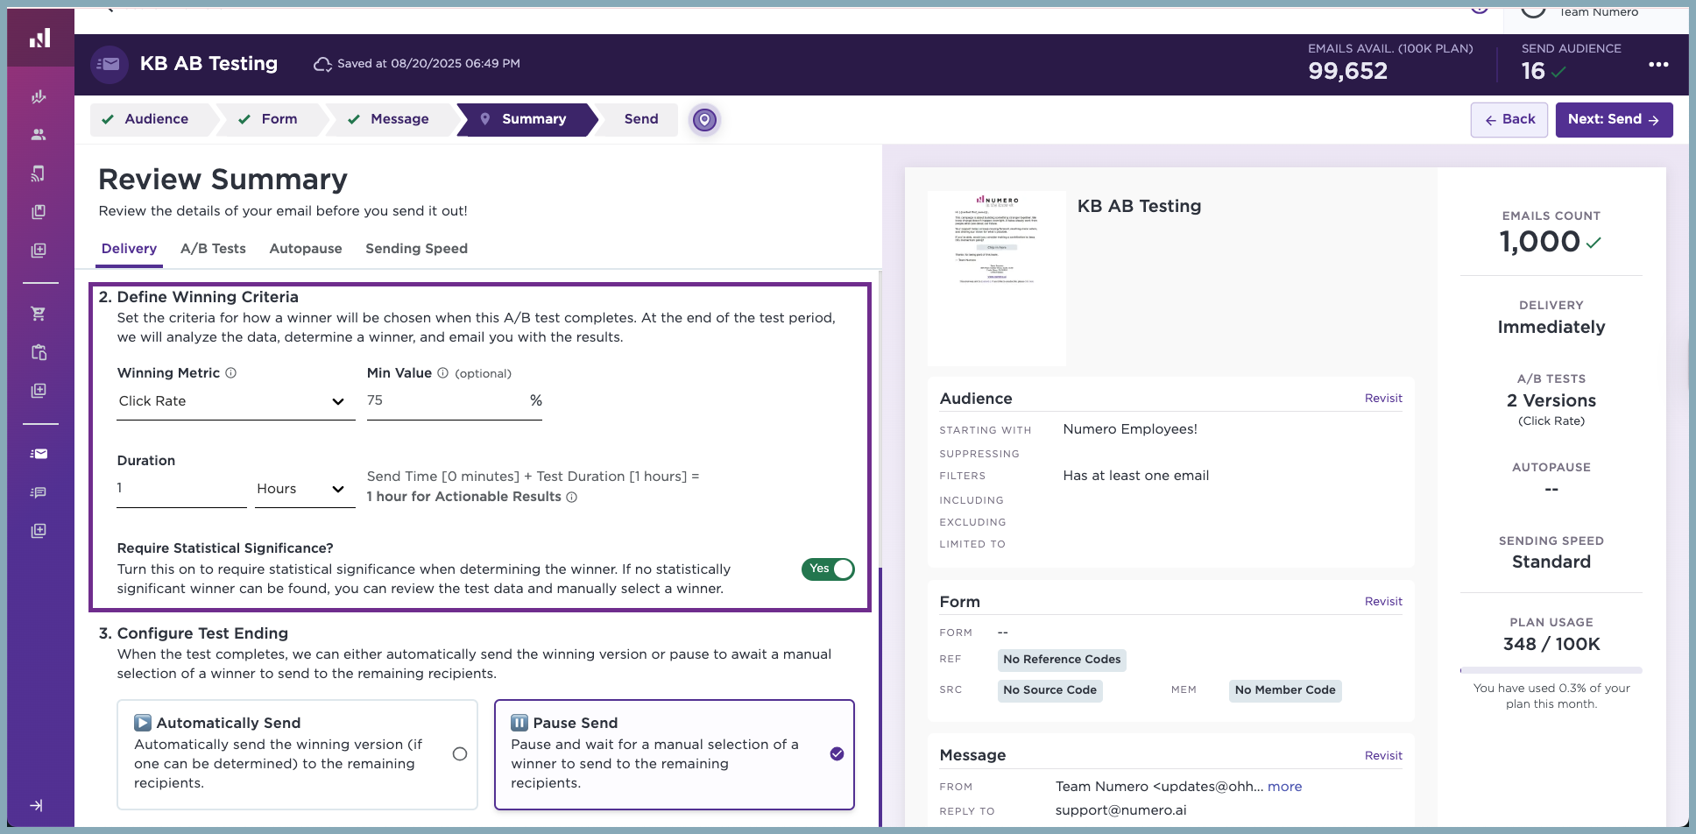Open the text message bubble sidebar icon
Image resolution: width=1696 pixels, height=834 pixels.
coord(39,492)
